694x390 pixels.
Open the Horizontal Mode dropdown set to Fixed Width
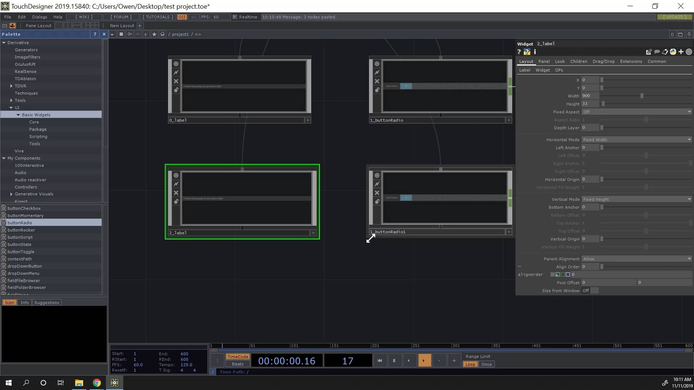point(637,139)
